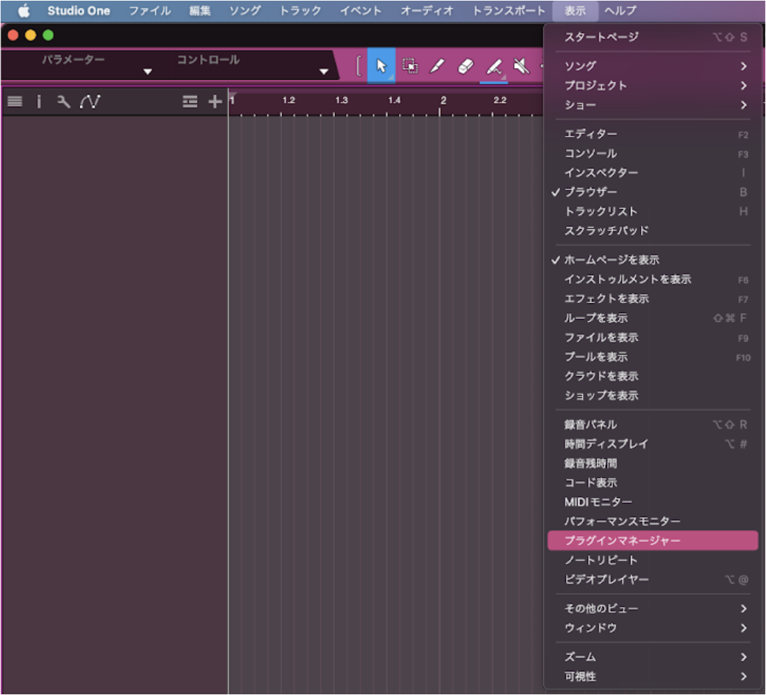Choose 録音残時間 menu item

coord(652,464)
